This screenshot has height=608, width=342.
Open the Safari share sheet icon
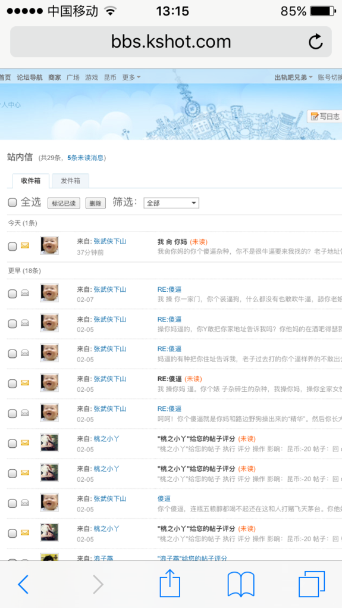(x=170, y=582)
